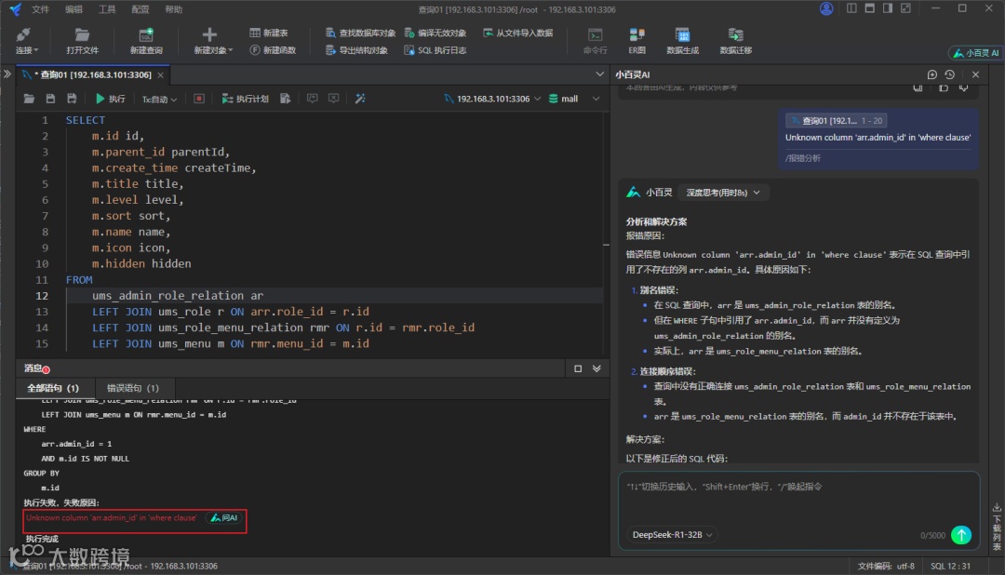Open the DeepSeek-R1-32B model dropdown
Screen dimensions: 1005x575
pyautogui.click(x=672, y=535)
